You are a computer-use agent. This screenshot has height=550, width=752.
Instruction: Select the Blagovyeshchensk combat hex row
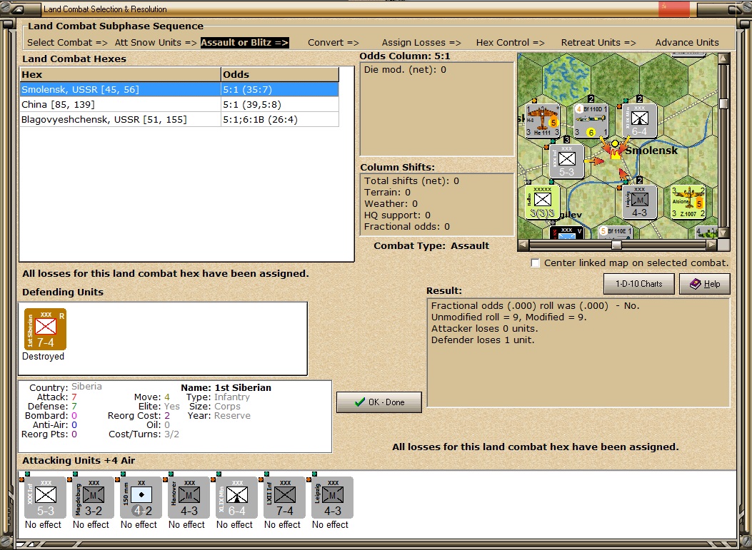179,119
